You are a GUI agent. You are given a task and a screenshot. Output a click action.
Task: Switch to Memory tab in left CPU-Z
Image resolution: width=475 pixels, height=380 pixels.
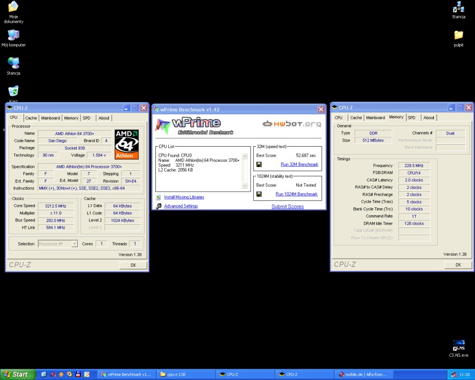click(71, 118)
